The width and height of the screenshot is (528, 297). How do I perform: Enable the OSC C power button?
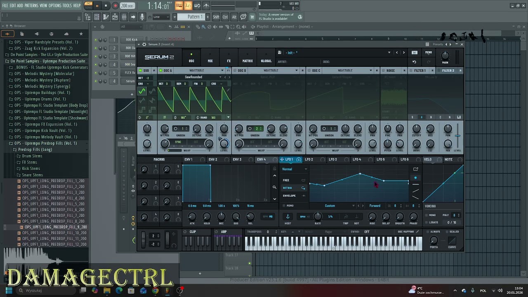point(309,71)
